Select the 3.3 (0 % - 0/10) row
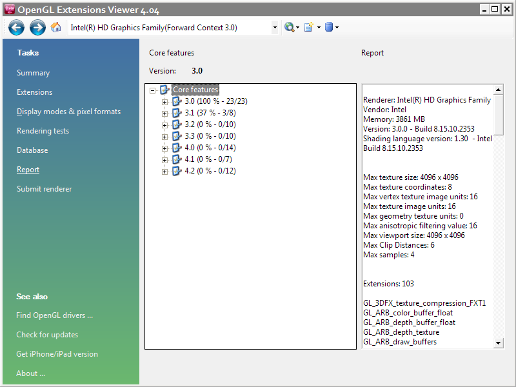The height and width of the screenshot is (387, 516). pyautogui.click(x=210, y=136)
